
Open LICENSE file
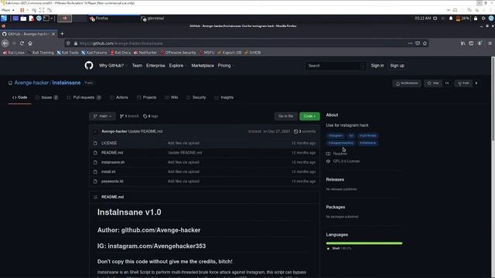(x=109, y=143)
